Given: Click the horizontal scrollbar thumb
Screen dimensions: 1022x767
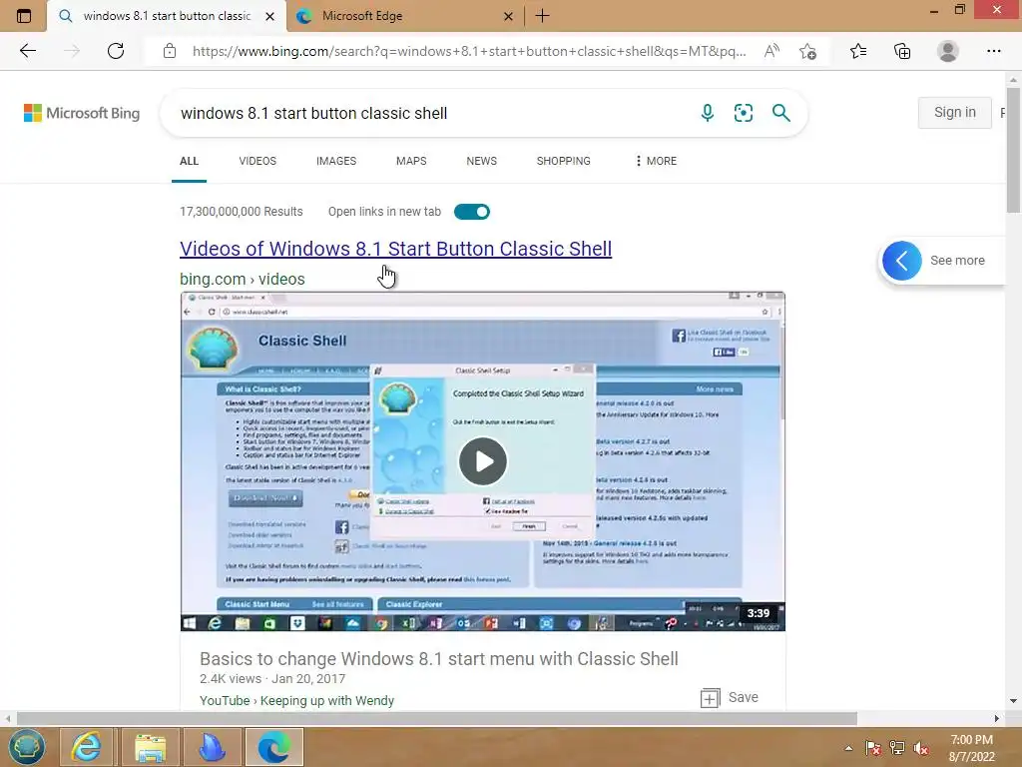Looking at the screenshot, I should click(x=437, y=718).
